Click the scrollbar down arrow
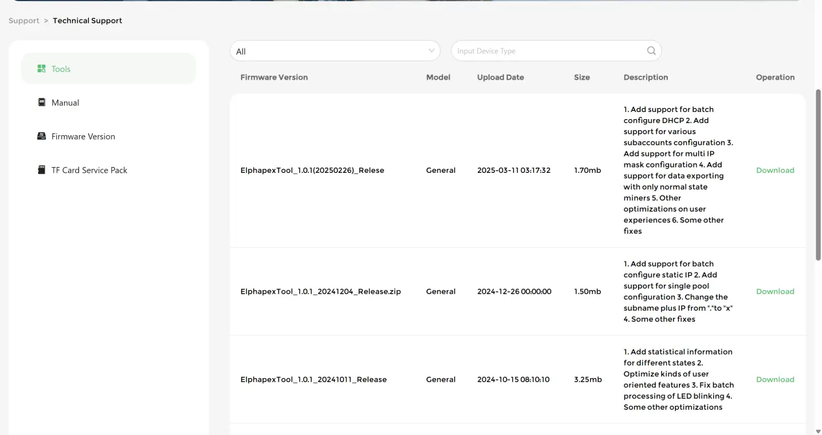 click(817, 431)
